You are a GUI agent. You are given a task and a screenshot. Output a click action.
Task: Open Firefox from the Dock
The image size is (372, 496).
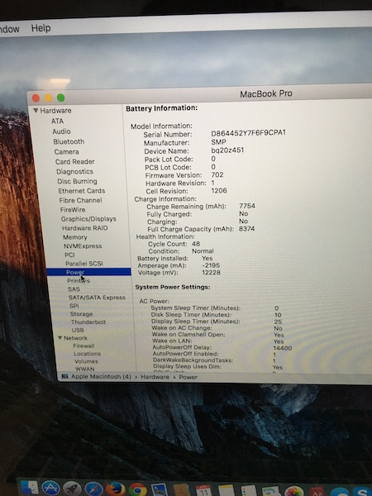tap(115, 489)
